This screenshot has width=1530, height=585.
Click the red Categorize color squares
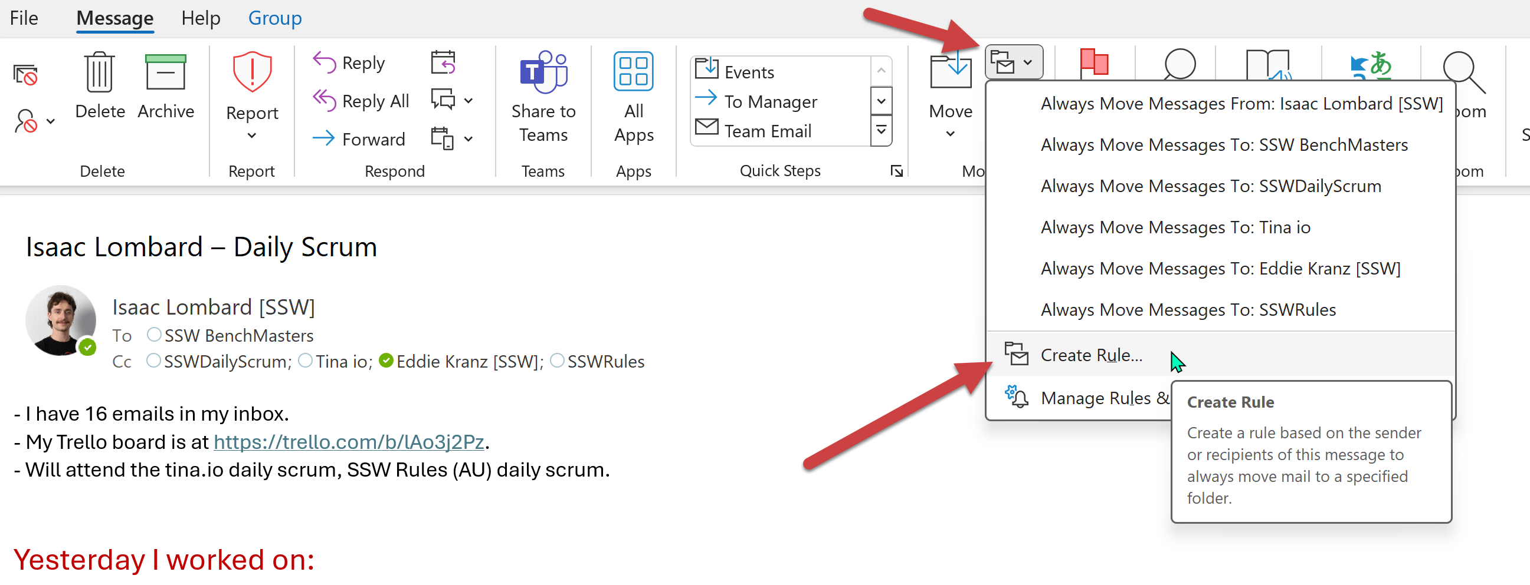coord(1093,62)
